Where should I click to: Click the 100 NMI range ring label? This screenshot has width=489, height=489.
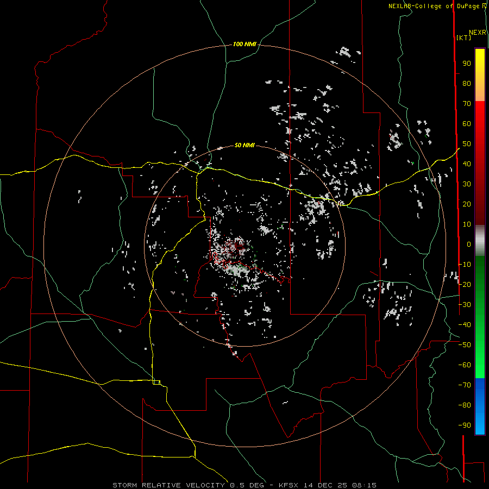tap(244, 45)
